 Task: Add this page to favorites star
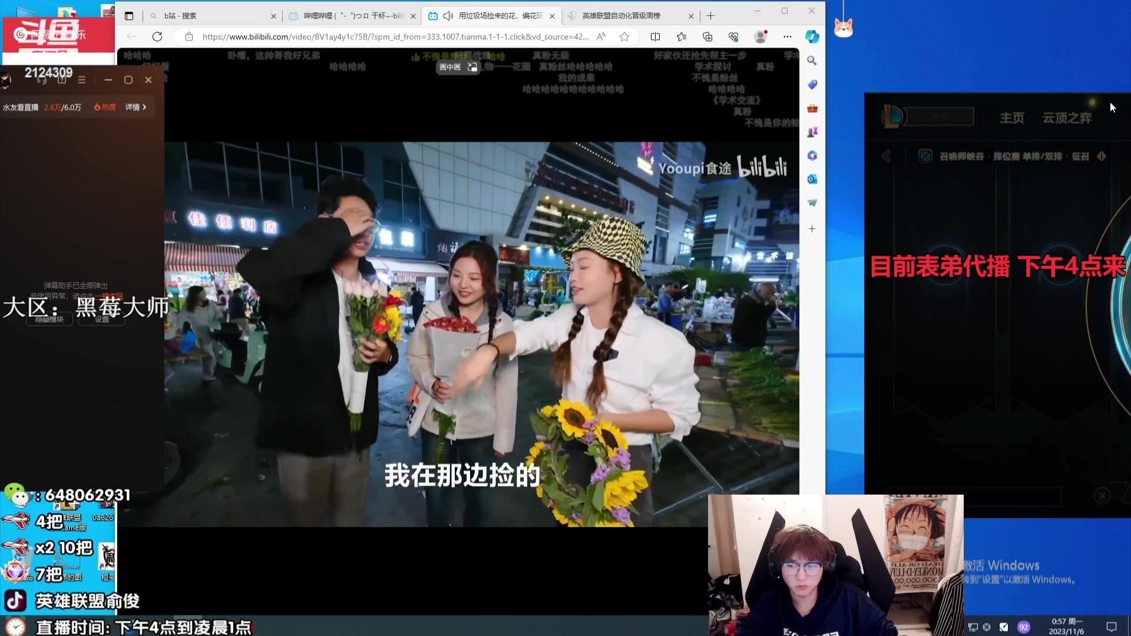click(624, 37)
